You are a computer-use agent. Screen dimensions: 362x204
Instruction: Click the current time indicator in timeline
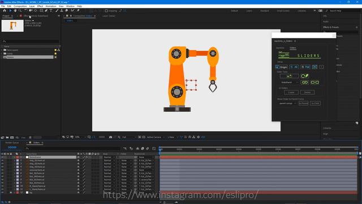point(160,150)
